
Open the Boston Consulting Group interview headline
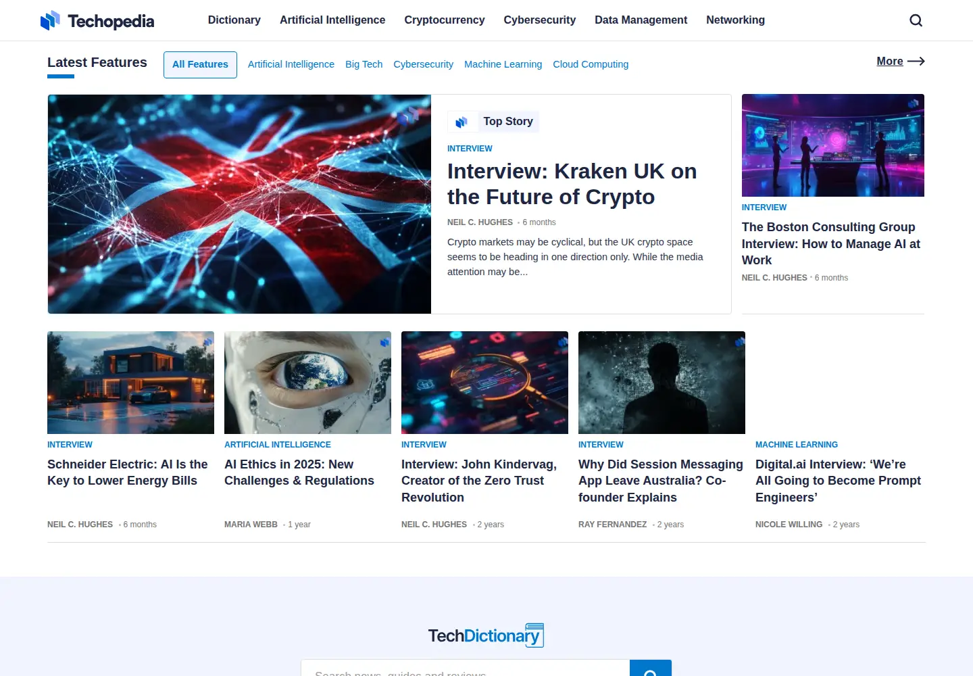(x=831, y=243)
